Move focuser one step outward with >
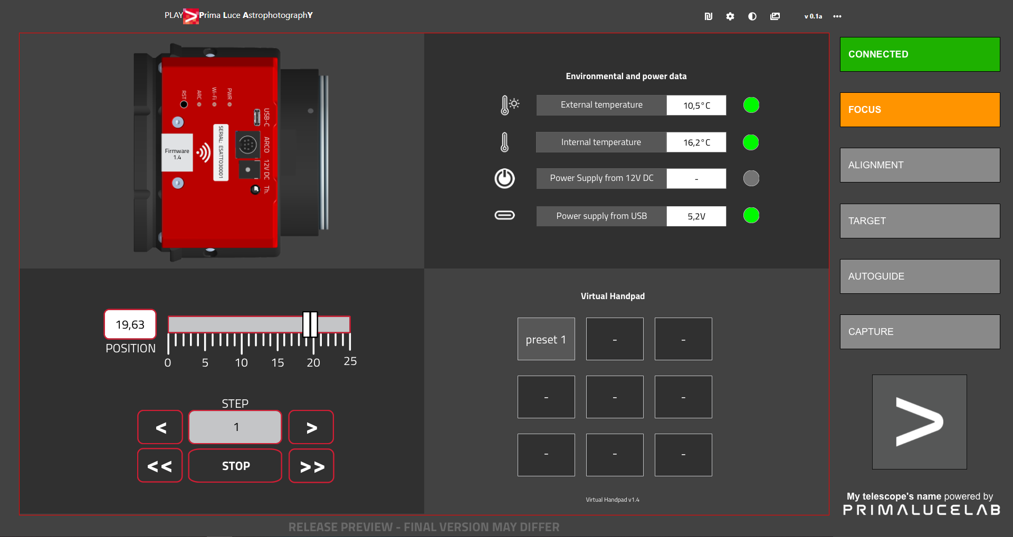 coord(311,427)
